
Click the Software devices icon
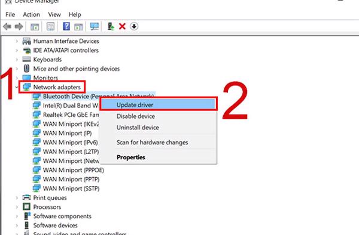point(26,225)
